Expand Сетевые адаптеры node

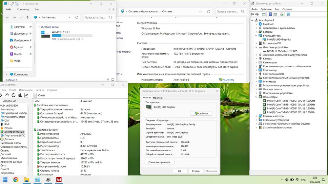[x=256, y=116]
